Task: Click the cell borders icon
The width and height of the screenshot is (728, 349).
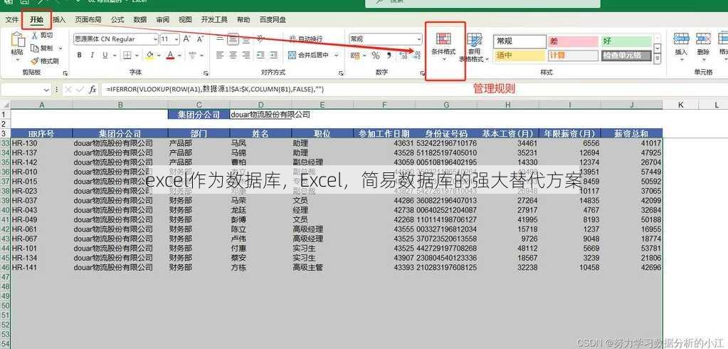Action: (127, 56)
